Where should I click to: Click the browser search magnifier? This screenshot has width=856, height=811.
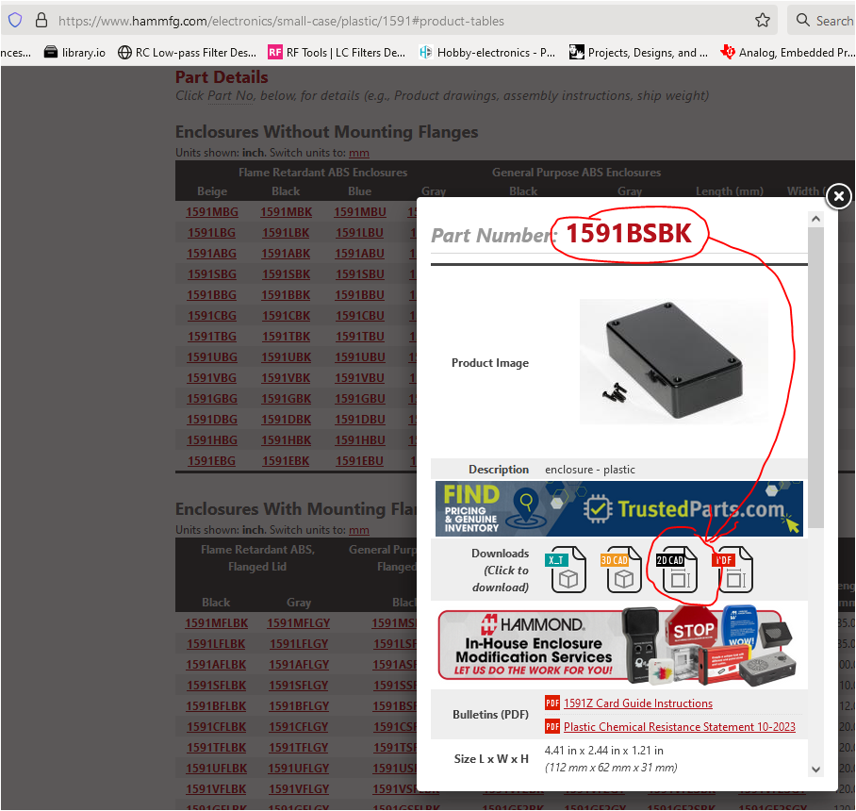(802, 20)
